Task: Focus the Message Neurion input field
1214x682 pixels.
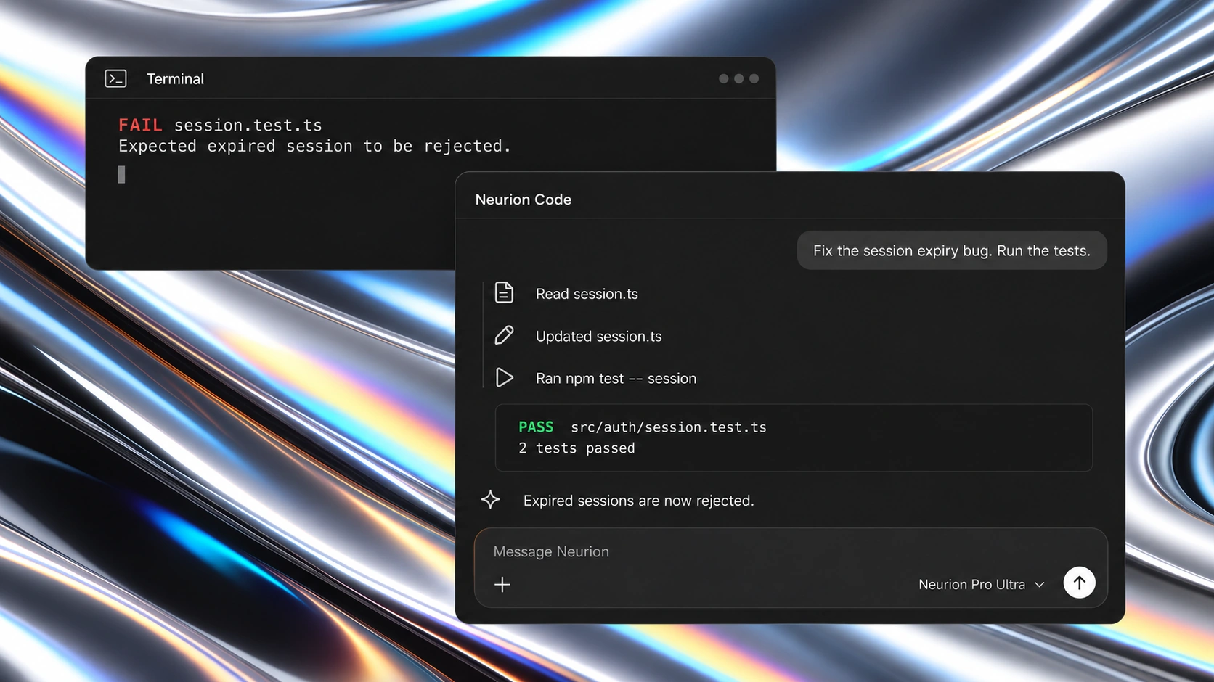Action: tap(791, 552)
